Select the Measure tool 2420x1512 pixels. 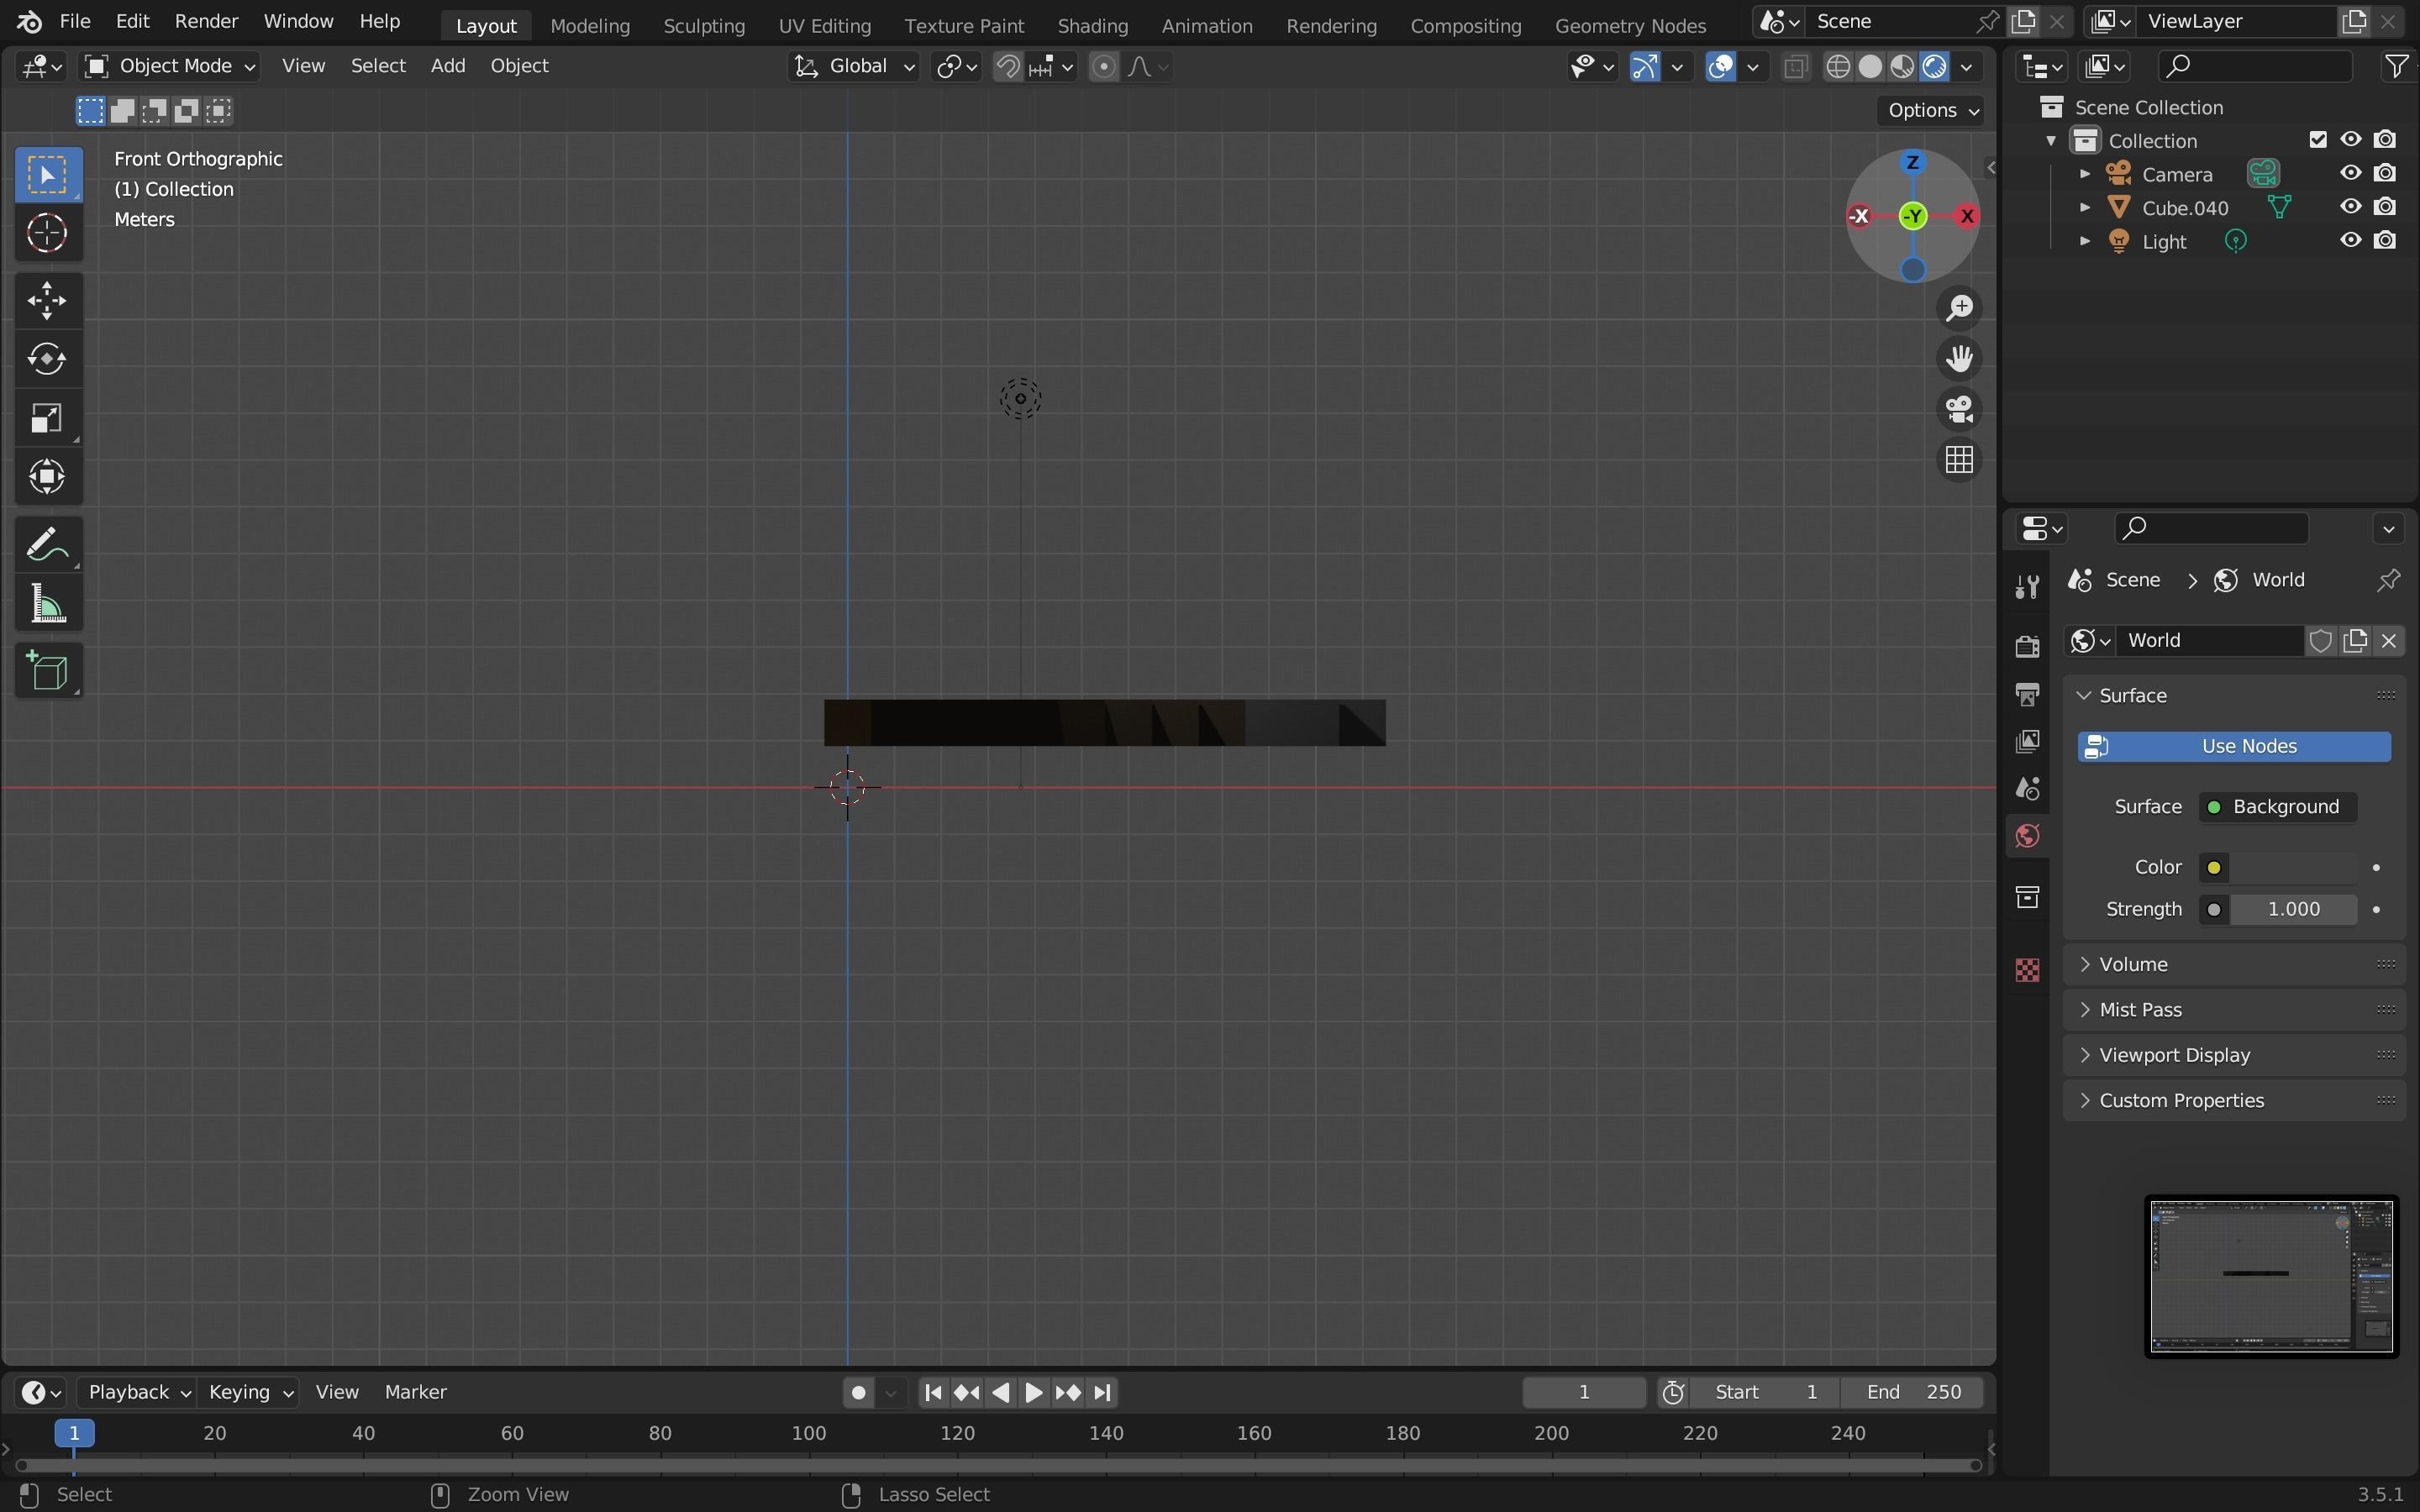[47, 605]
